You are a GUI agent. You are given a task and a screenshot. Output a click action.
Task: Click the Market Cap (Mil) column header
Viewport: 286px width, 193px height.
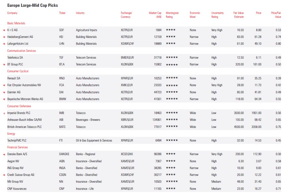(x=155, y=15)
